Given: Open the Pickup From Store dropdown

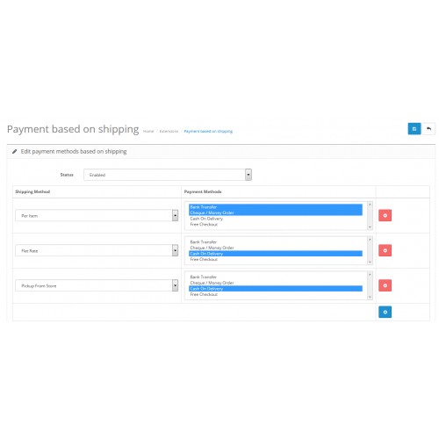Looking at the screenshot, I should point(97,285).
